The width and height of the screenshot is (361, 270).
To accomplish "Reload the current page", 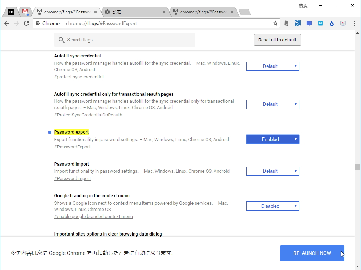I will point(26,23).
